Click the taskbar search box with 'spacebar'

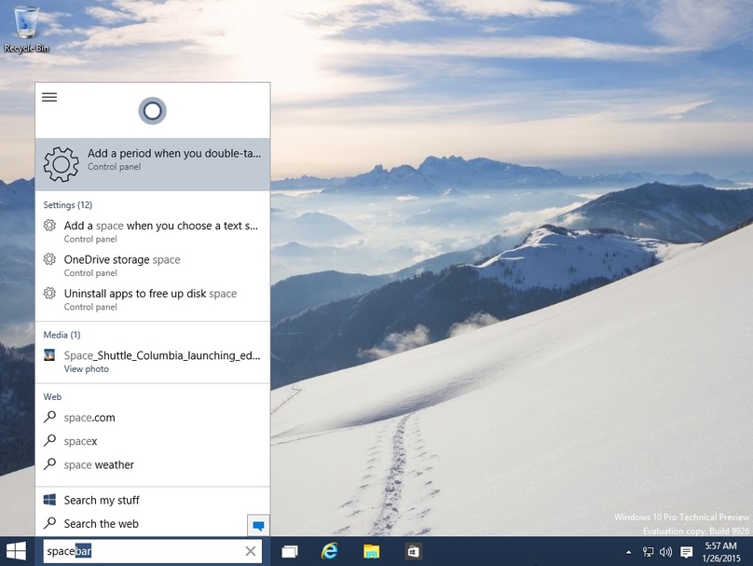point(153,551)
